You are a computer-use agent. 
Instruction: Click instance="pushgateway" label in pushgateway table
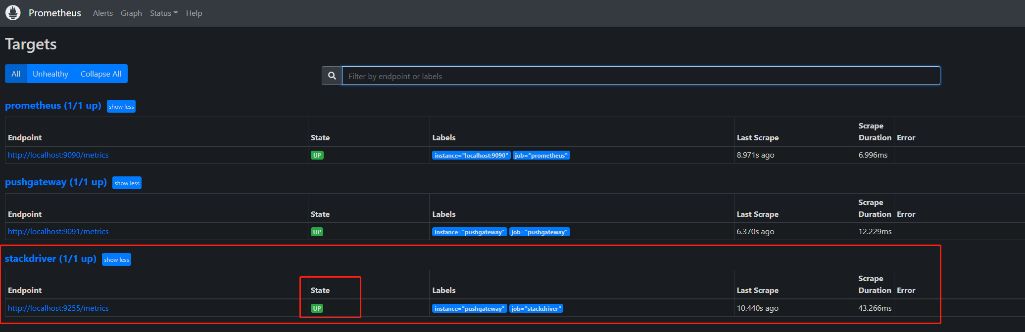tap(470, 232)
